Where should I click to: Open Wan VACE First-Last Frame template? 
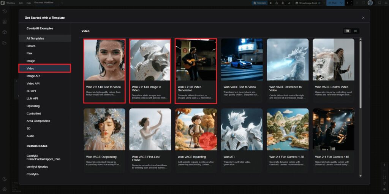tap(150, 141)
